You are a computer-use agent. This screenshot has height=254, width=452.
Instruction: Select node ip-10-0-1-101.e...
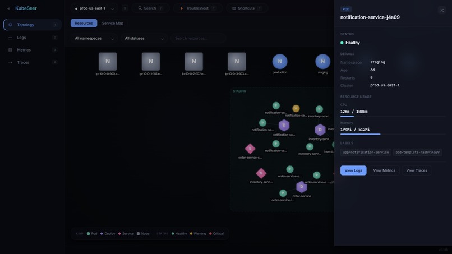(151, 62)
